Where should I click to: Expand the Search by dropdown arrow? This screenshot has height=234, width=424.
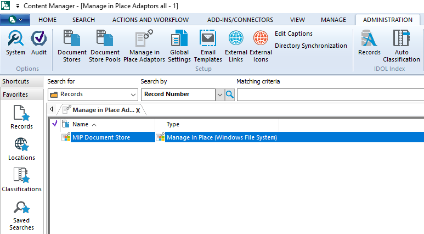tap(220, 94)
